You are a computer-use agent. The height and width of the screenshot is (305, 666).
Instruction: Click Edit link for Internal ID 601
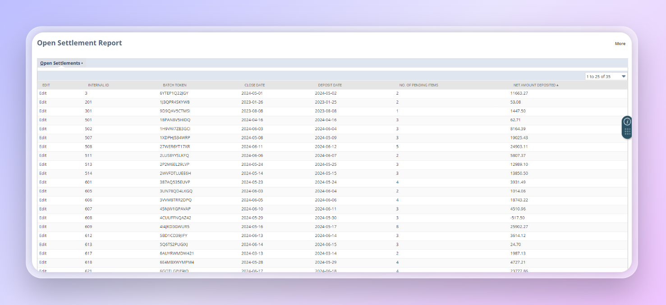click(x=43, y=182)
